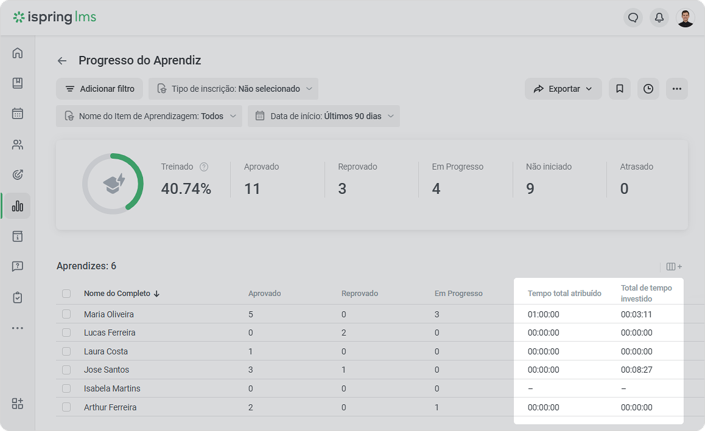Open the three-dot more options menu
The height and width of the screenshot is (431, 705).
677,89
